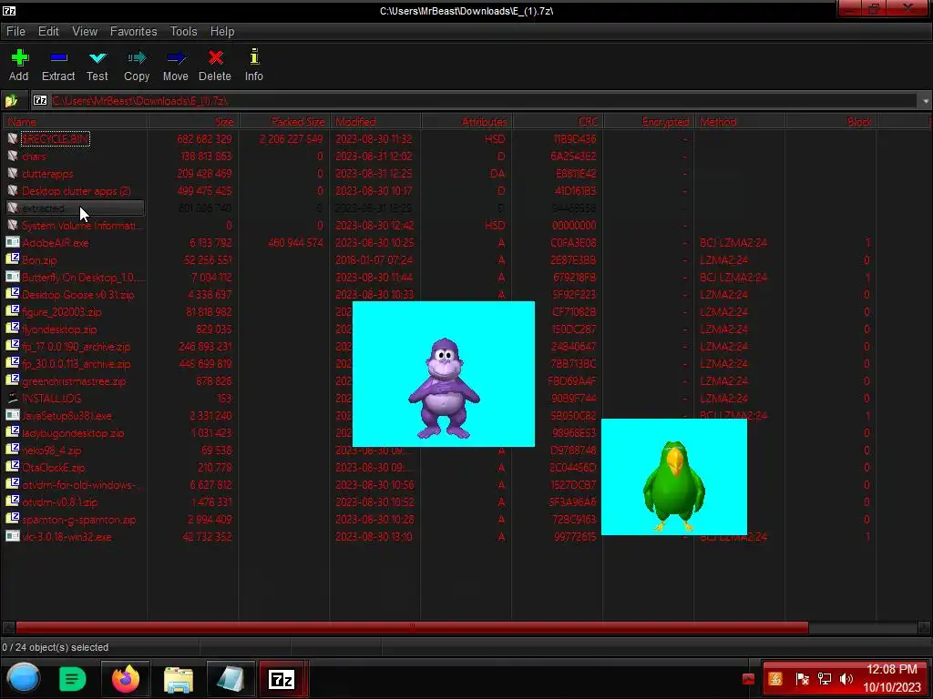This screenshot has width=933, height=699.
Task: Click the Info toolbar icon
Action: (254, 56)
